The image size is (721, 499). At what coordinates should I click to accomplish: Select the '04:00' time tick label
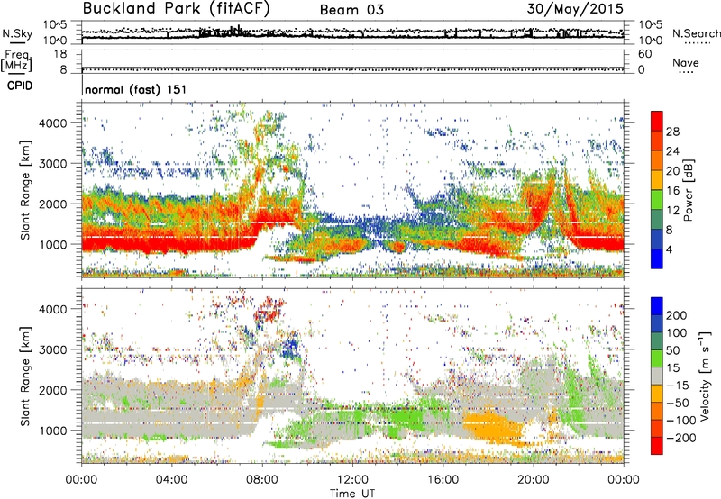point(171,480)
